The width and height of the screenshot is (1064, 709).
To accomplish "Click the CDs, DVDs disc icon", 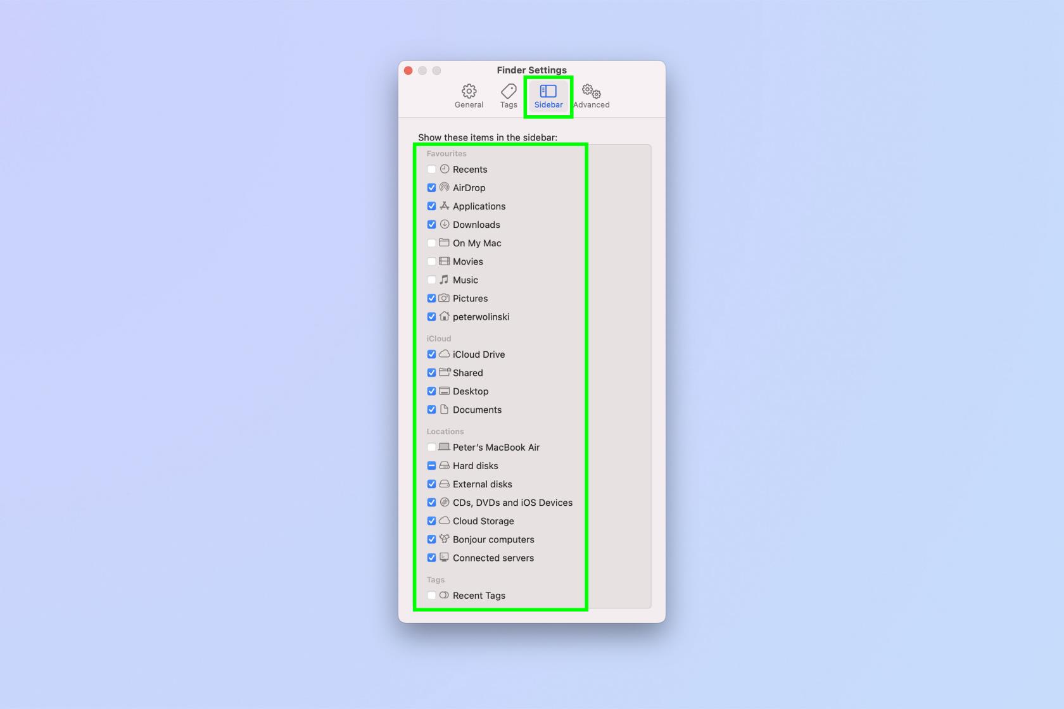I will (445, 502).
